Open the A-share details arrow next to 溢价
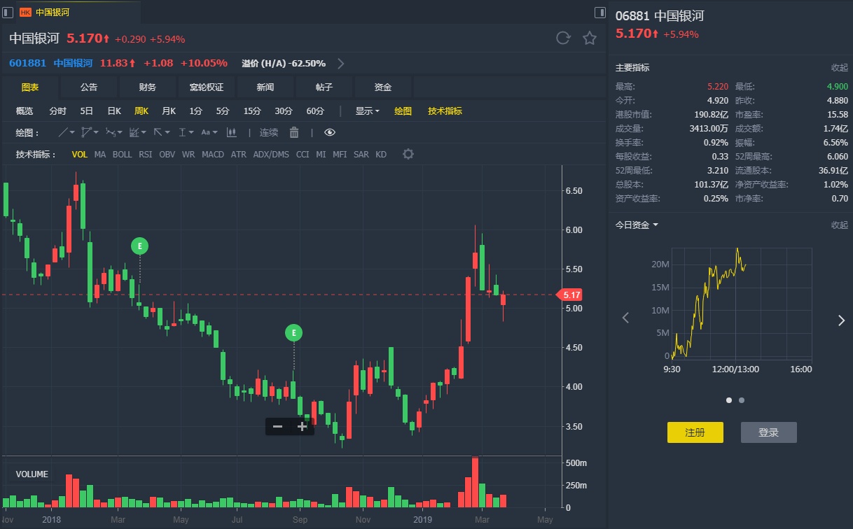Screen dimensions: 853x529 point(341,64)
